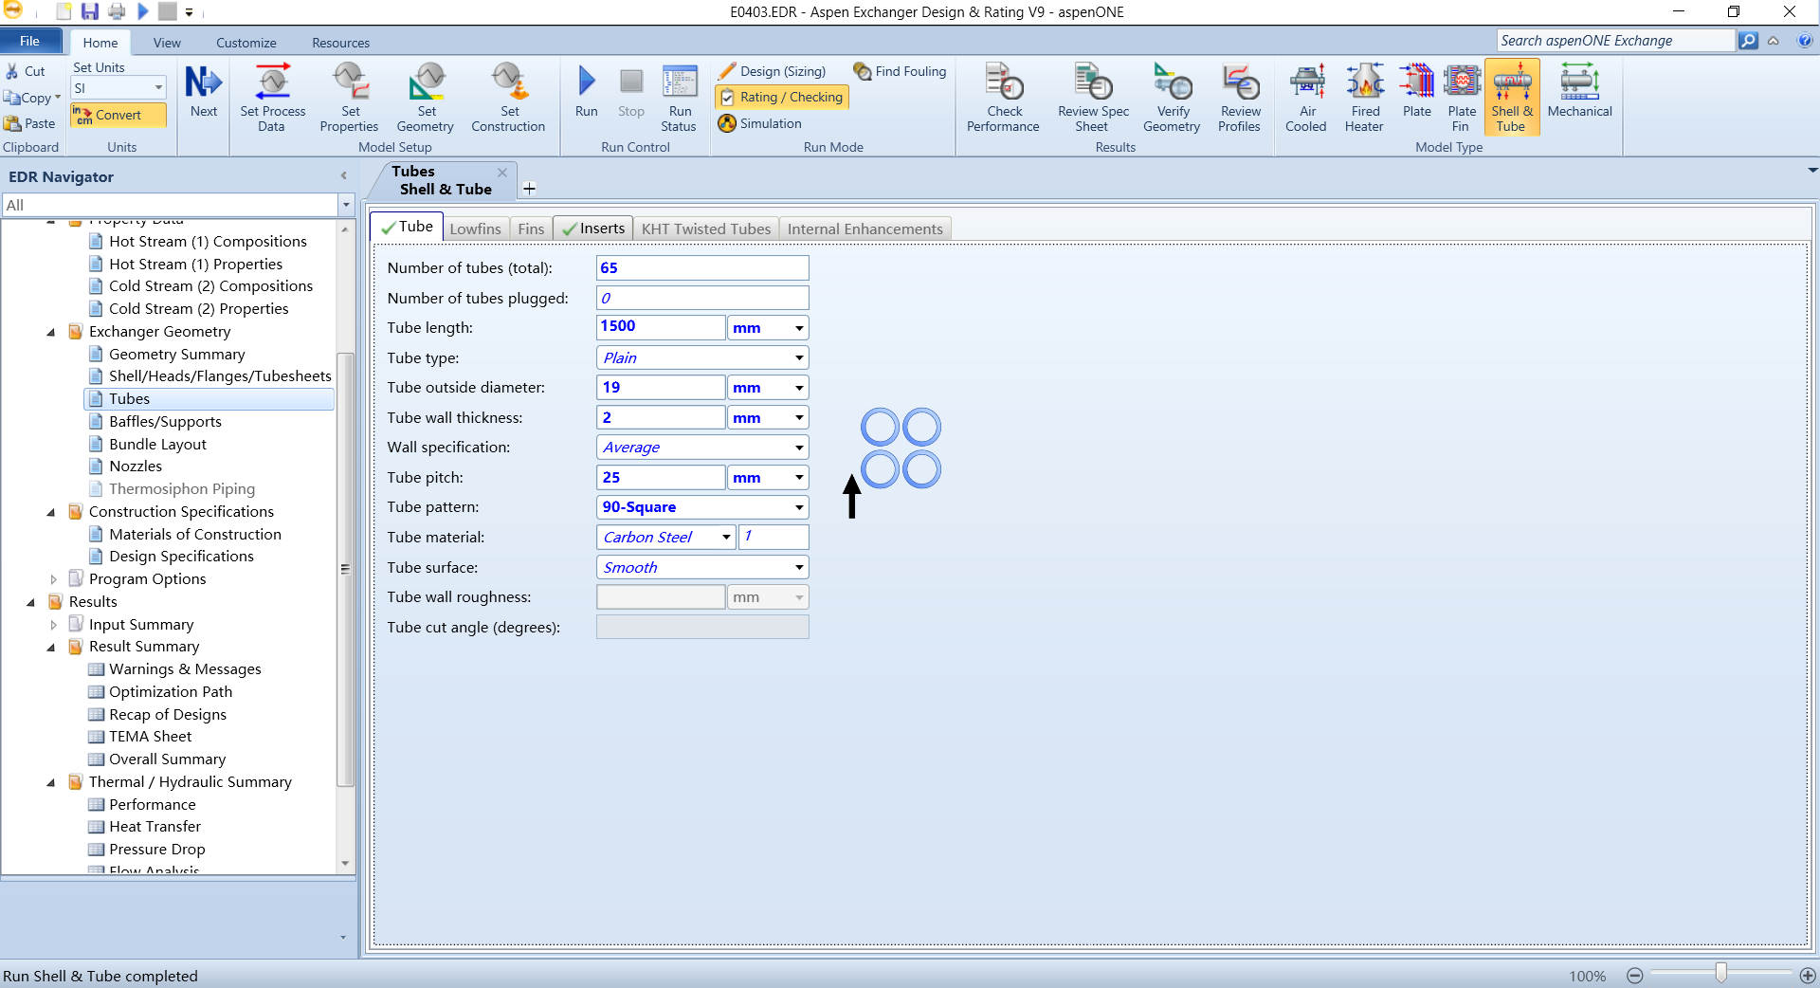Click the Tube pitch value field
1820x988 pixels.
pyautogui.click(x=661, y=478)
